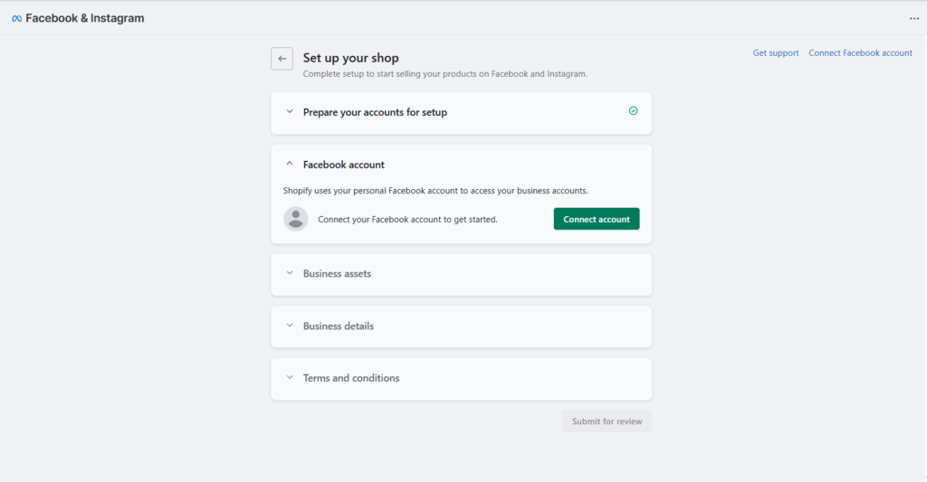Click the back arrow button
Viewport: 927px width, 482px height.
coord(282,59)
